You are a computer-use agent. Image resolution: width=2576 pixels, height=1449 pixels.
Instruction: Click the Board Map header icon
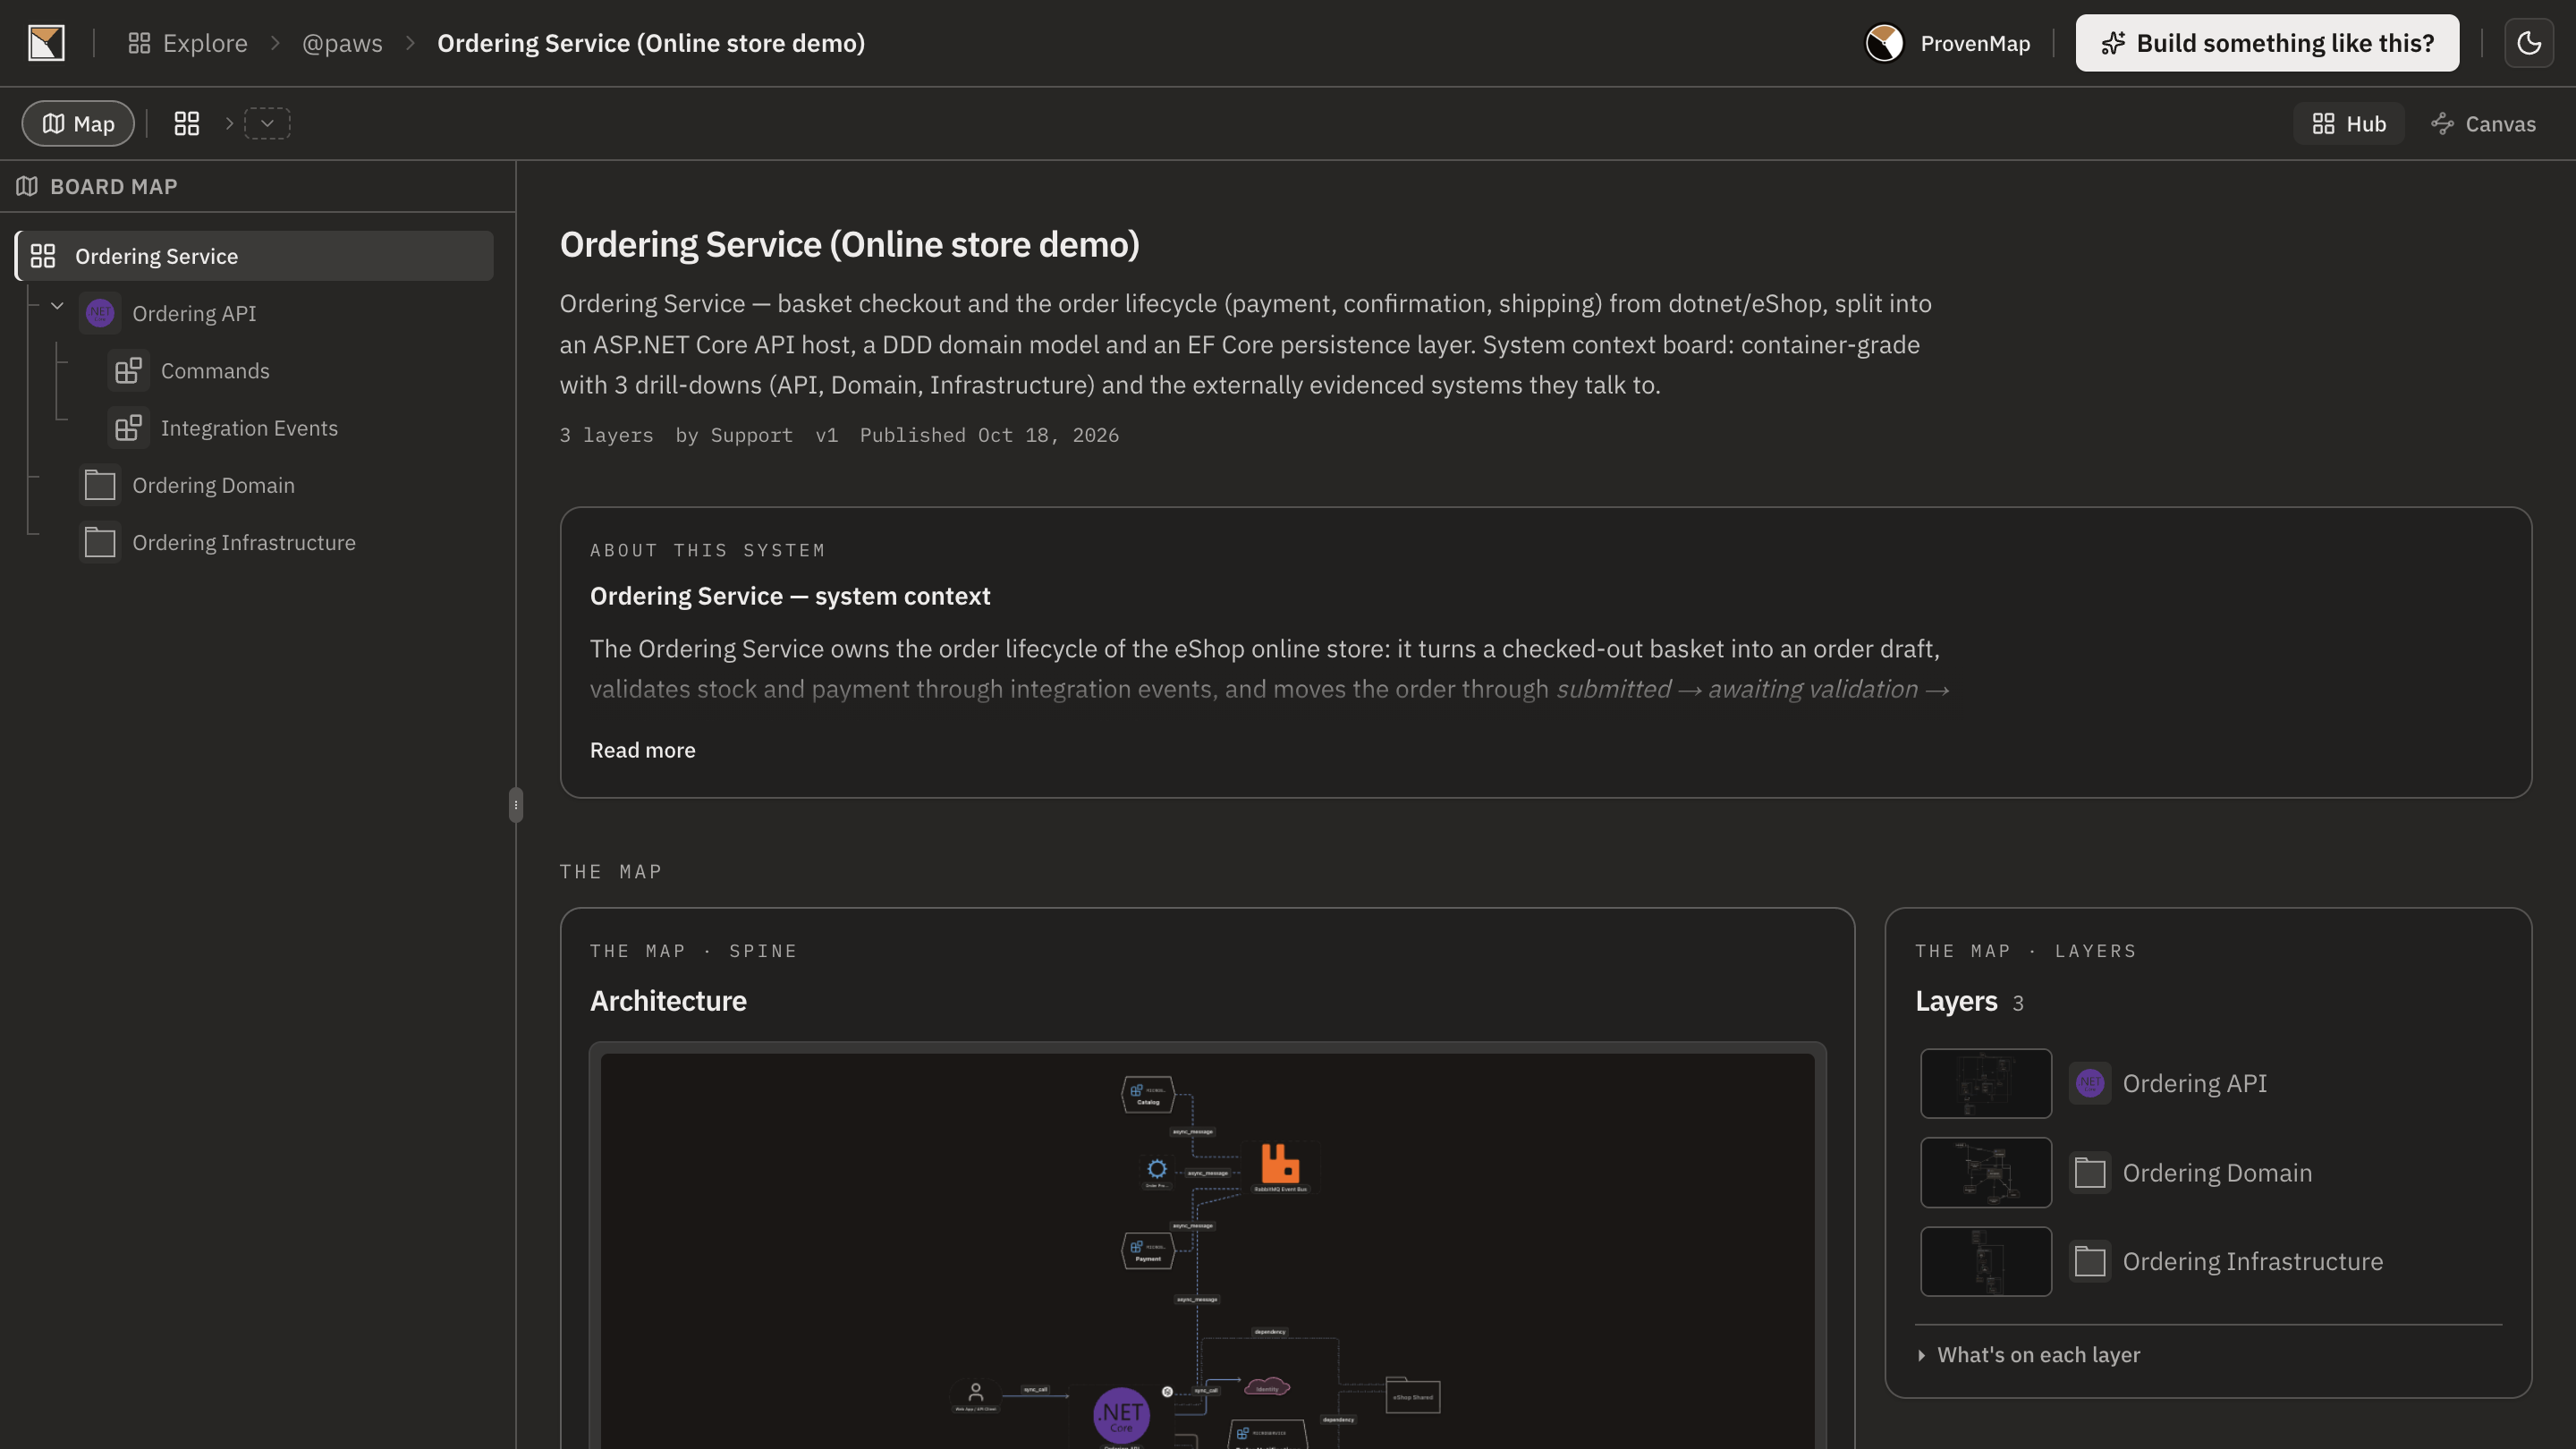[x=27, y=186]
